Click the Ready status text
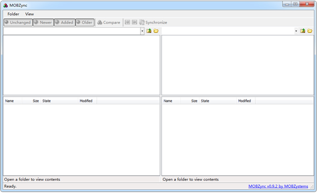Viewport: 317px width, 193px height. [11, 186]
